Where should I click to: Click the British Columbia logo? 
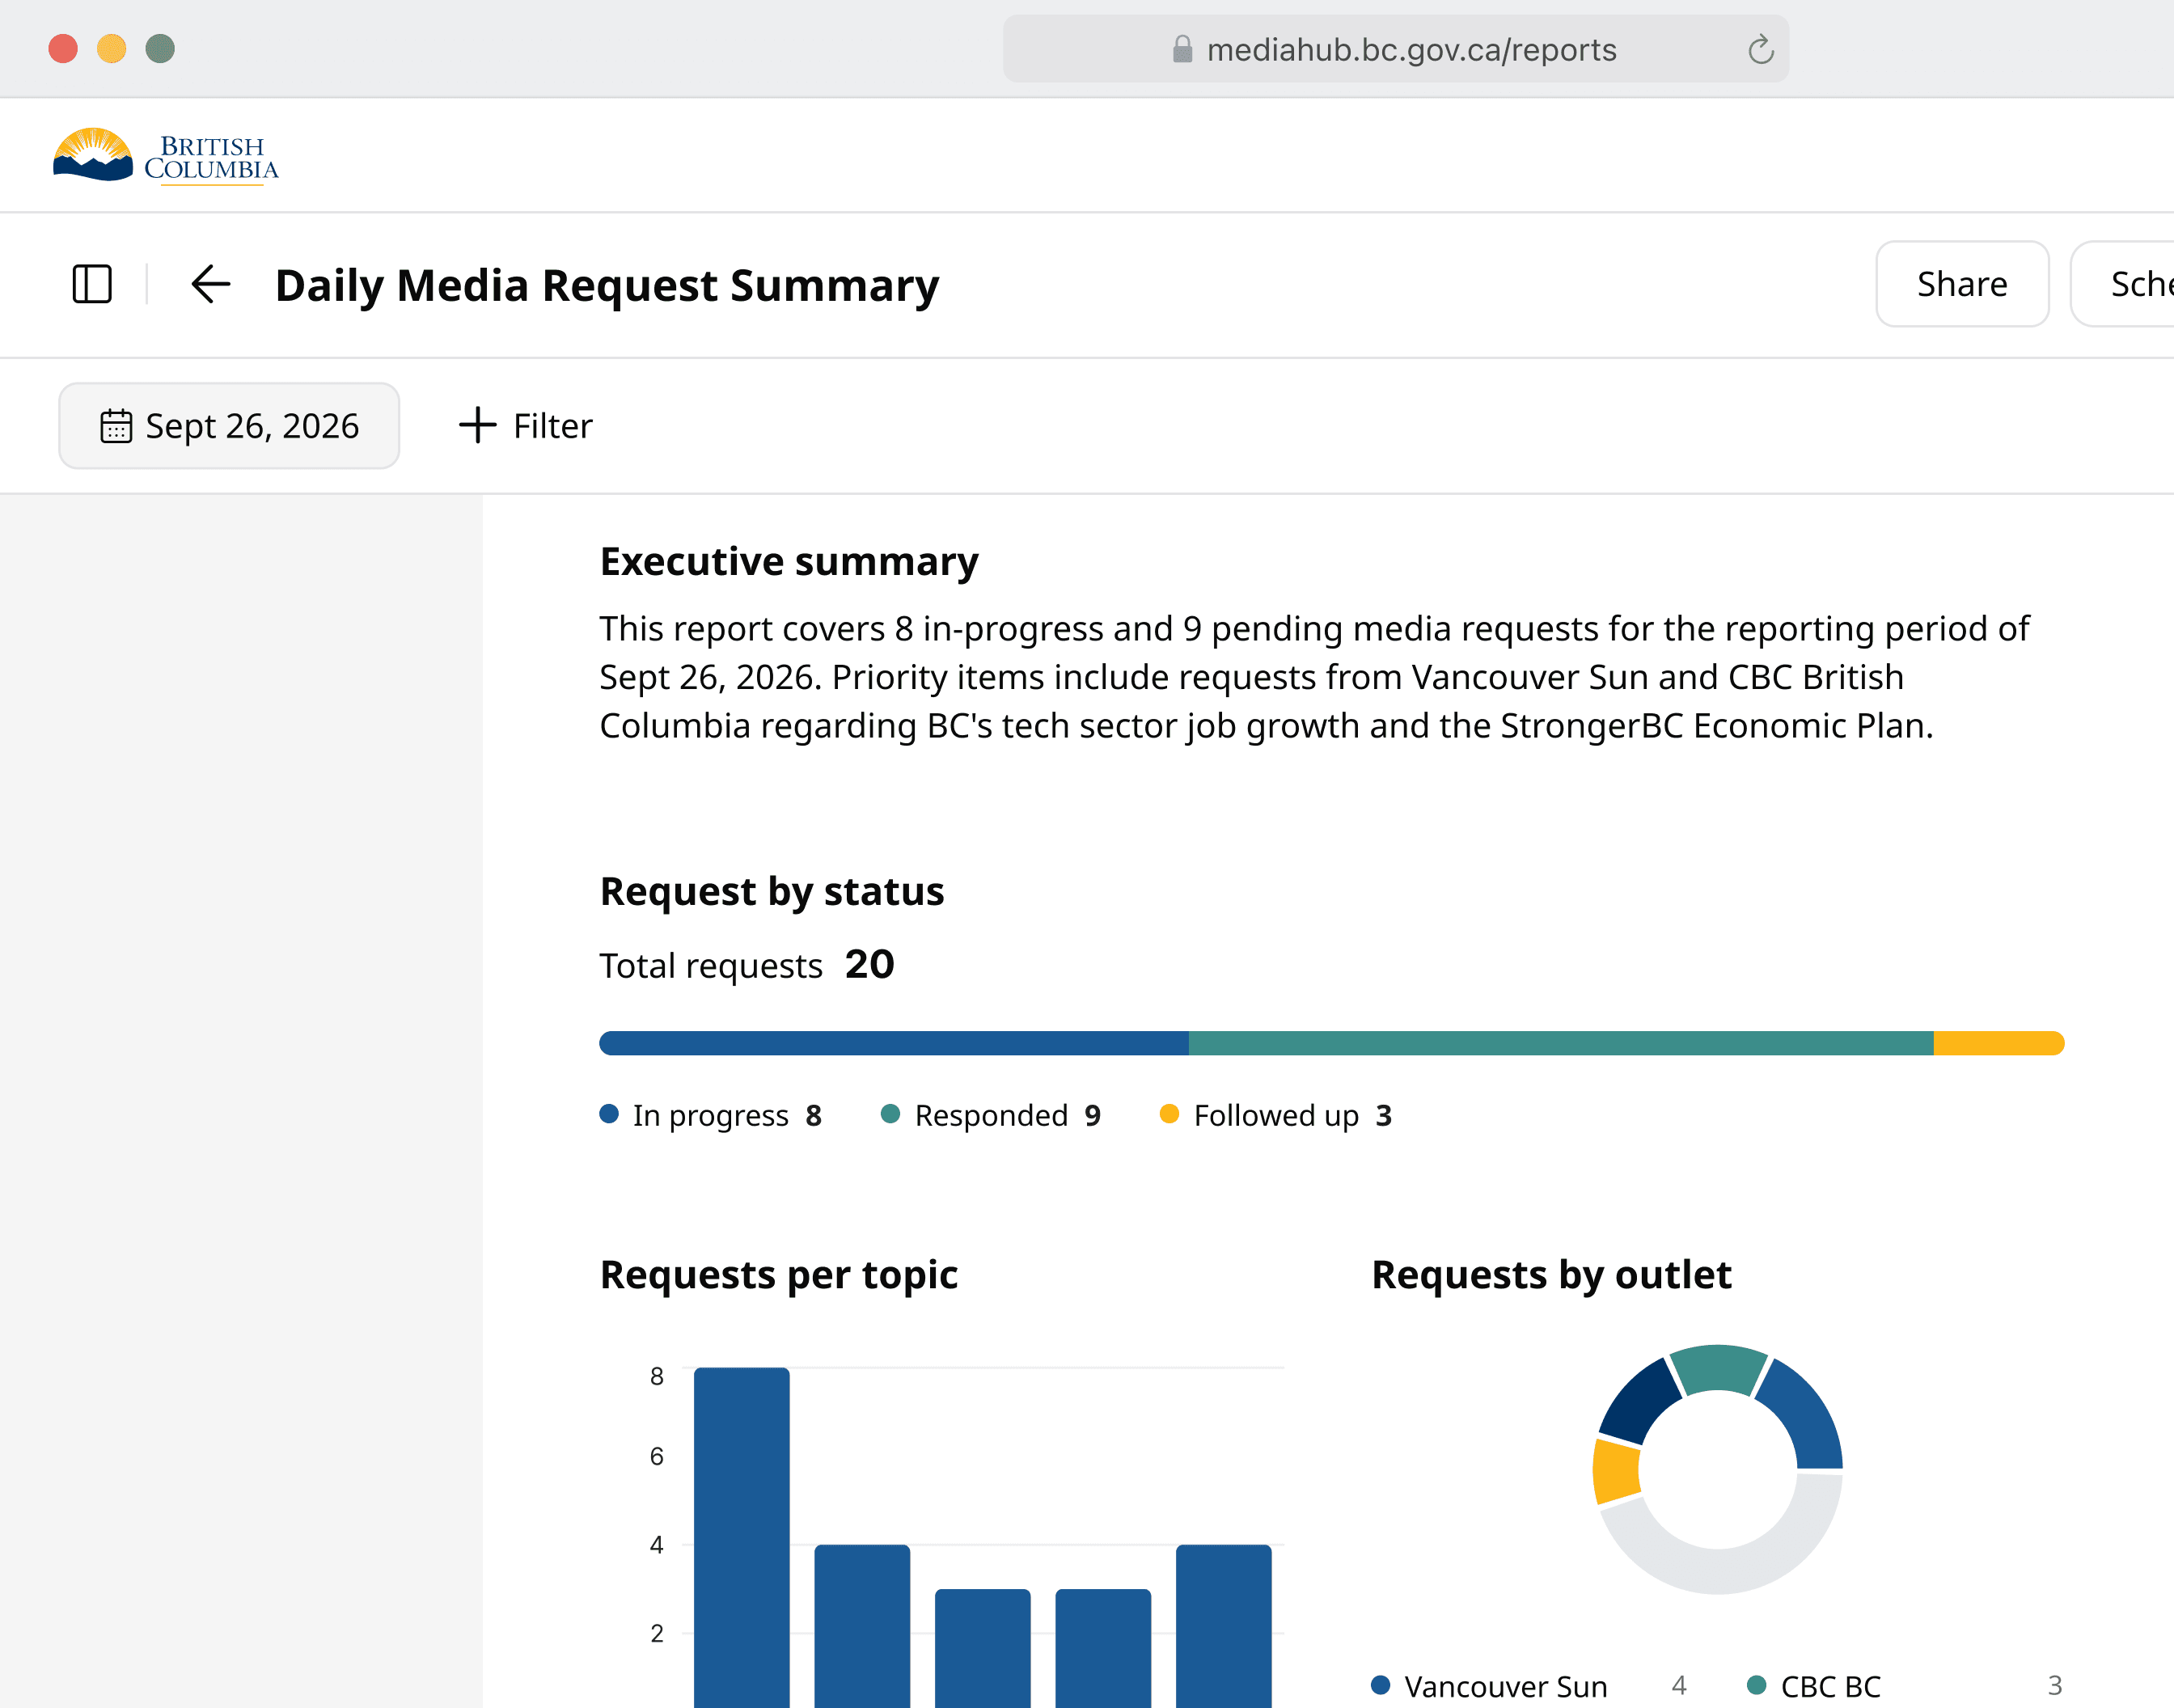tap(166, 156)
